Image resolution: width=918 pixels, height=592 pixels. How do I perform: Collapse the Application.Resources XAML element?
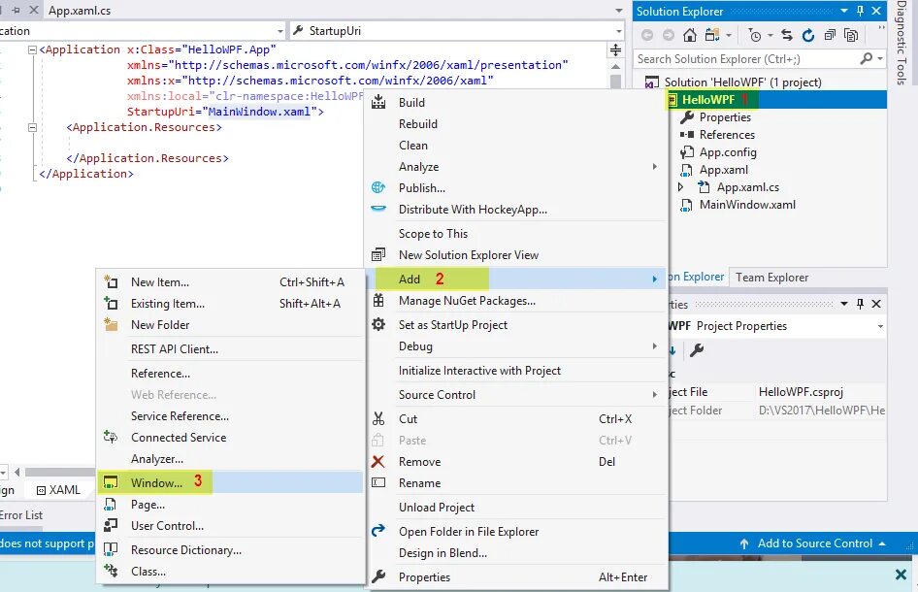click(x=33, y=127)
